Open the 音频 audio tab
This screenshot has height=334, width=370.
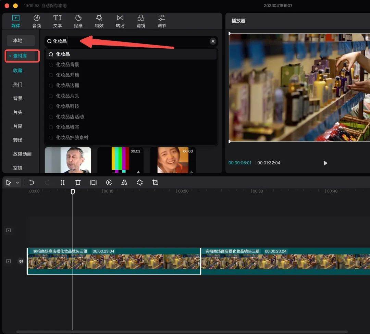point(37,21)
